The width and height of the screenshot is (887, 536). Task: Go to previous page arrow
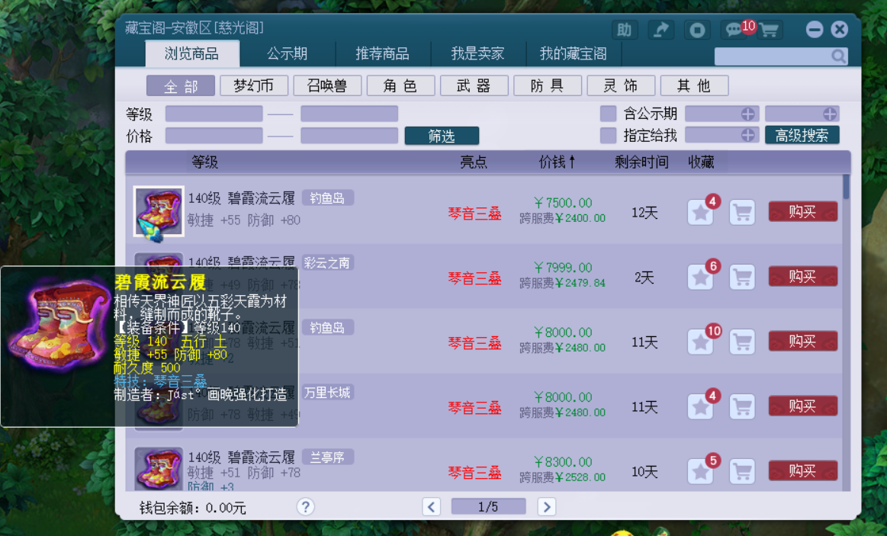(x=432, y=506)
